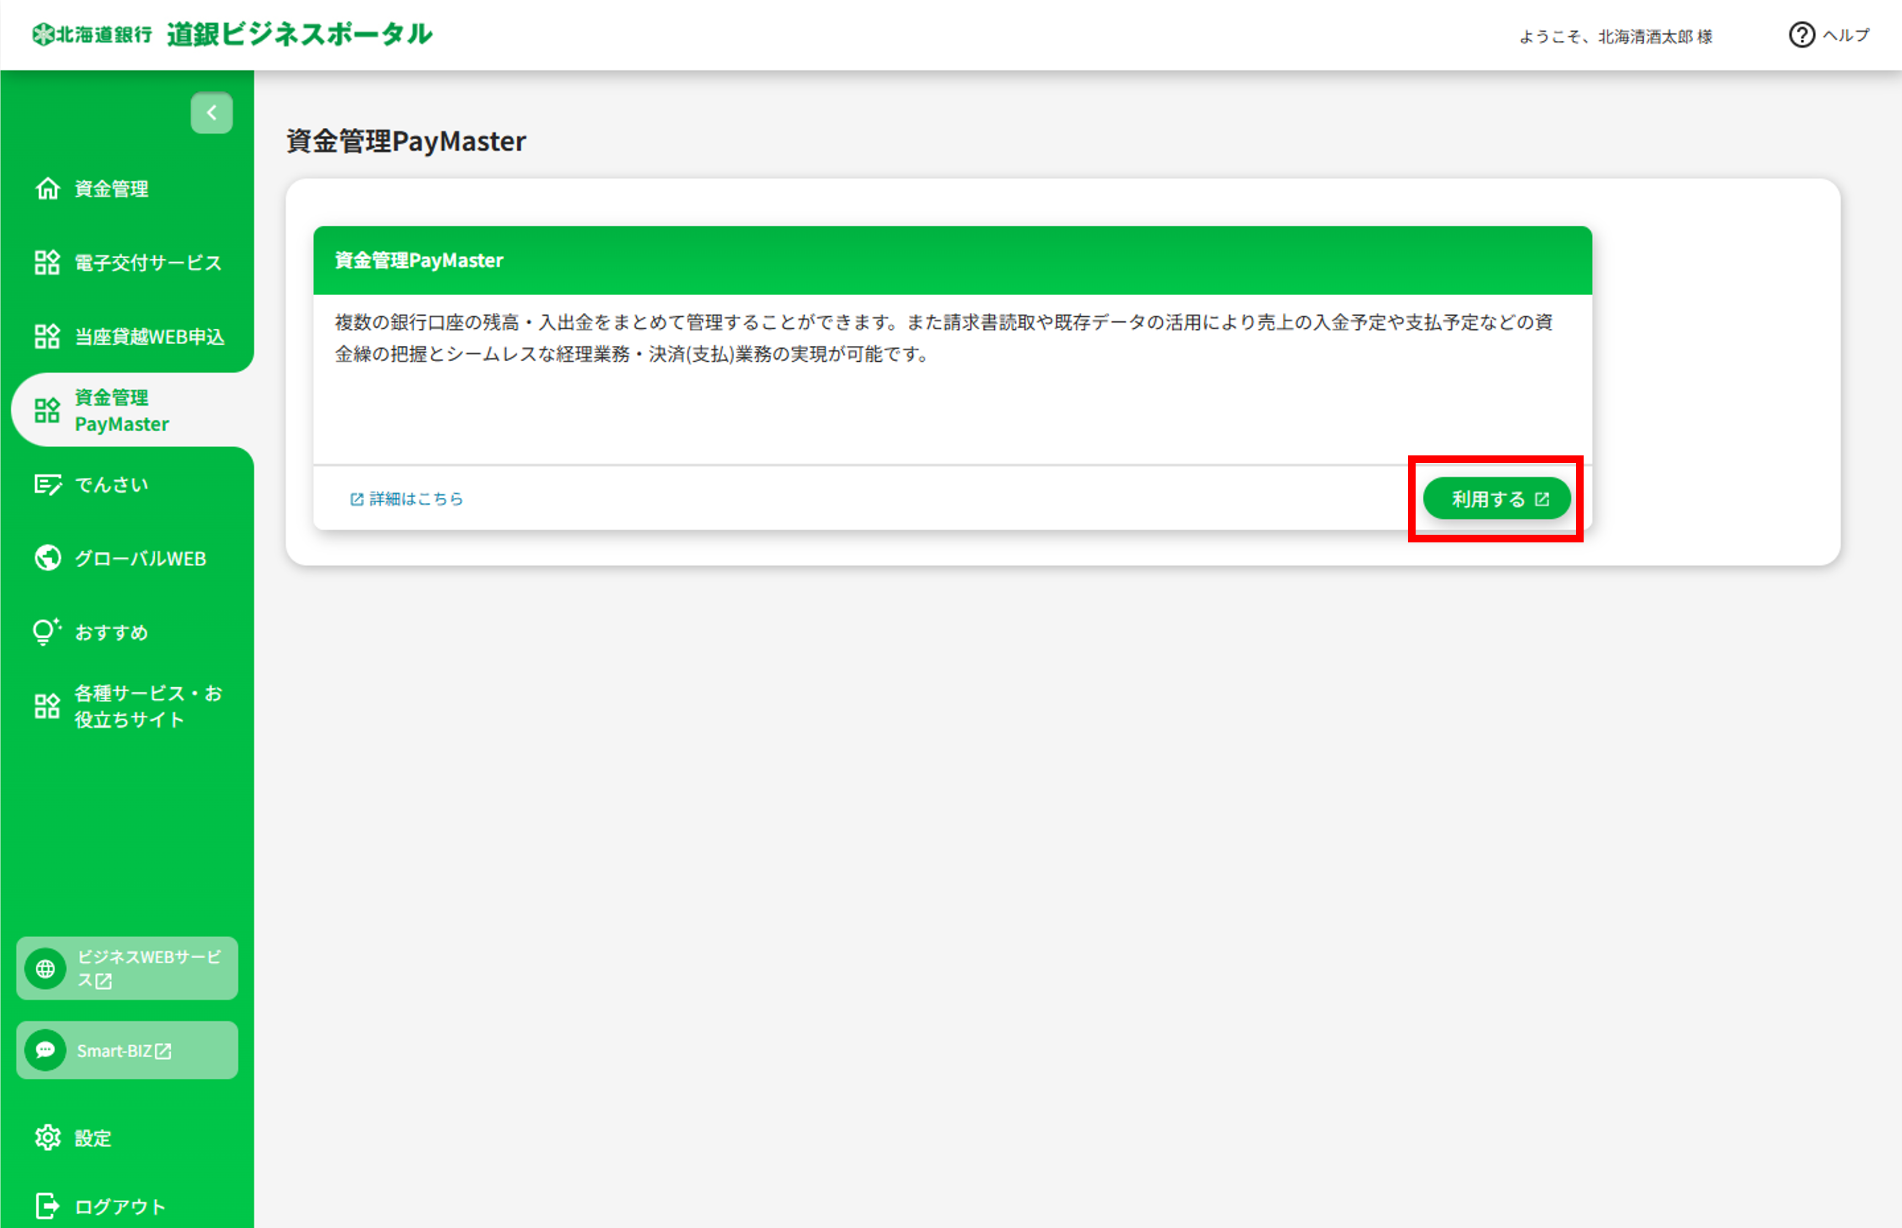Image resolution: width=1902 pixels, height=1228 pixels.
Task: Click the question mark help icon
Action: pyautogui.click(x=1802, y=35)
